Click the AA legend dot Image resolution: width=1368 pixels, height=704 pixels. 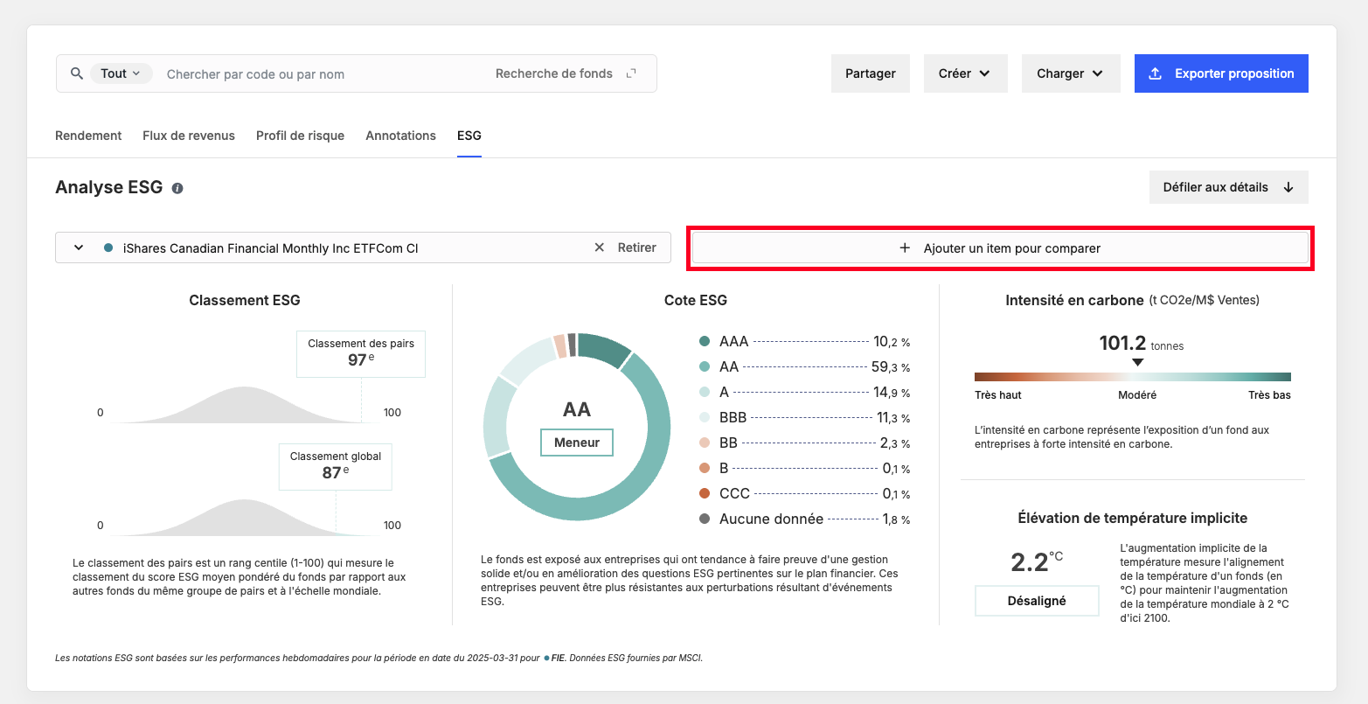[x=705, y=367]
